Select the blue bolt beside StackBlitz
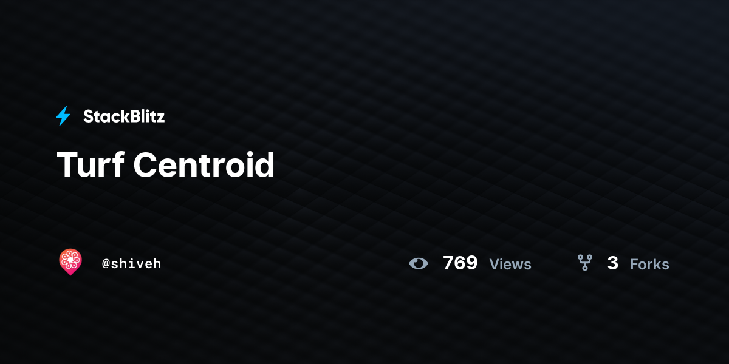The width and height of the screenshot is (729, 364). [x=63, y=116]
